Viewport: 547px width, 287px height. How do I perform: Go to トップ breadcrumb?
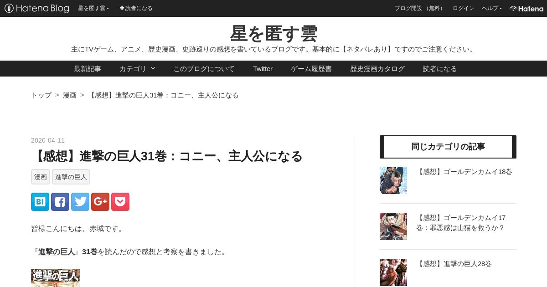point(41,95)
